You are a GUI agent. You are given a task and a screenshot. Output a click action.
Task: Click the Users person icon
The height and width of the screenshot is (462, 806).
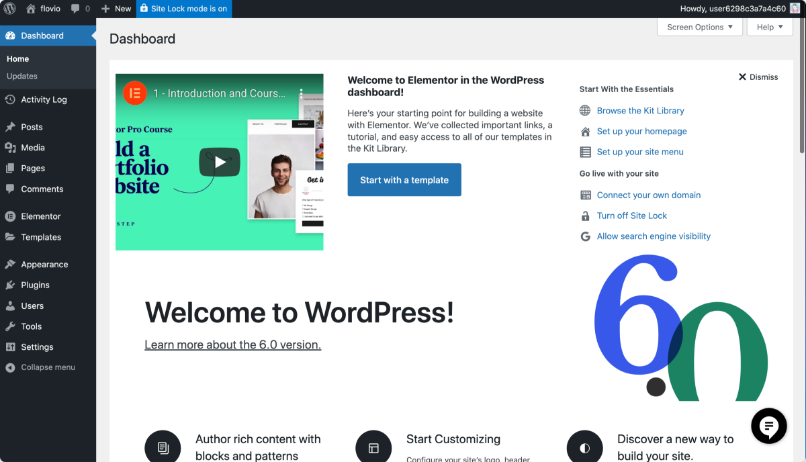[10, 306]
